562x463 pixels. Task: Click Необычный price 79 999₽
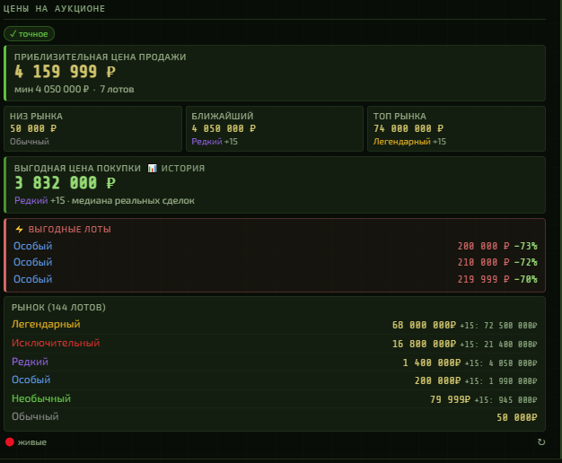pyautogui.click(x=450, y=399)
